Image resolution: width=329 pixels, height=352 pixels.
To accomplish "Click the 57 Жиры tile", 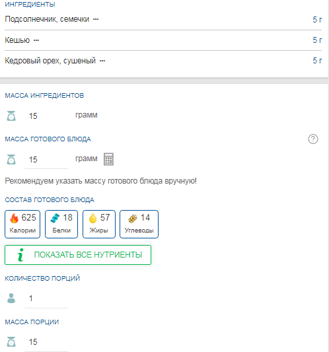I will pyautogui.click(x=99, y=224).
